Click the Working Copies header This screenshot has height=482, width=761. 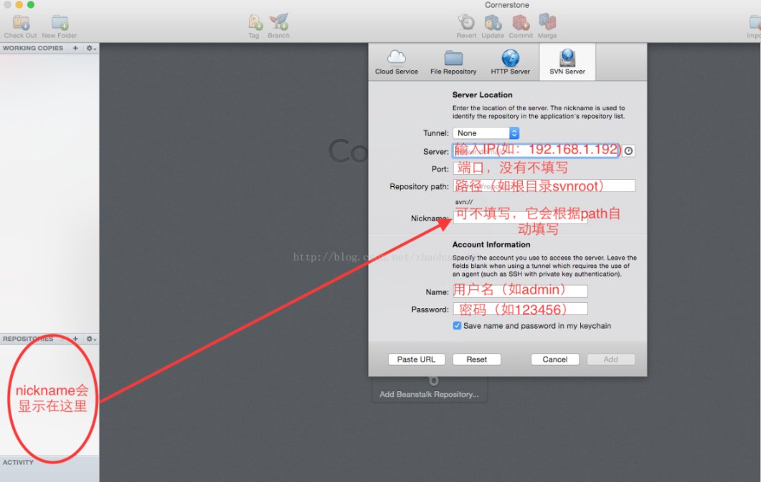point(33,48)
